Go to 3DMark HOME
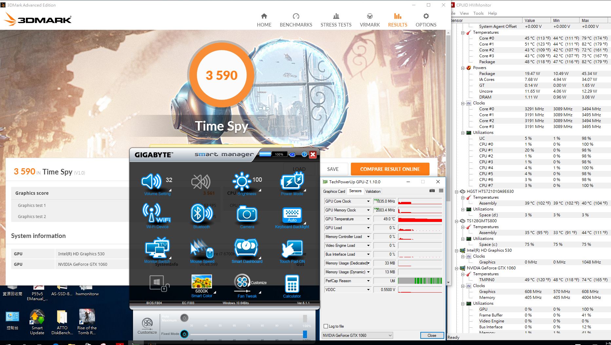611x345 pixels. 264,20
